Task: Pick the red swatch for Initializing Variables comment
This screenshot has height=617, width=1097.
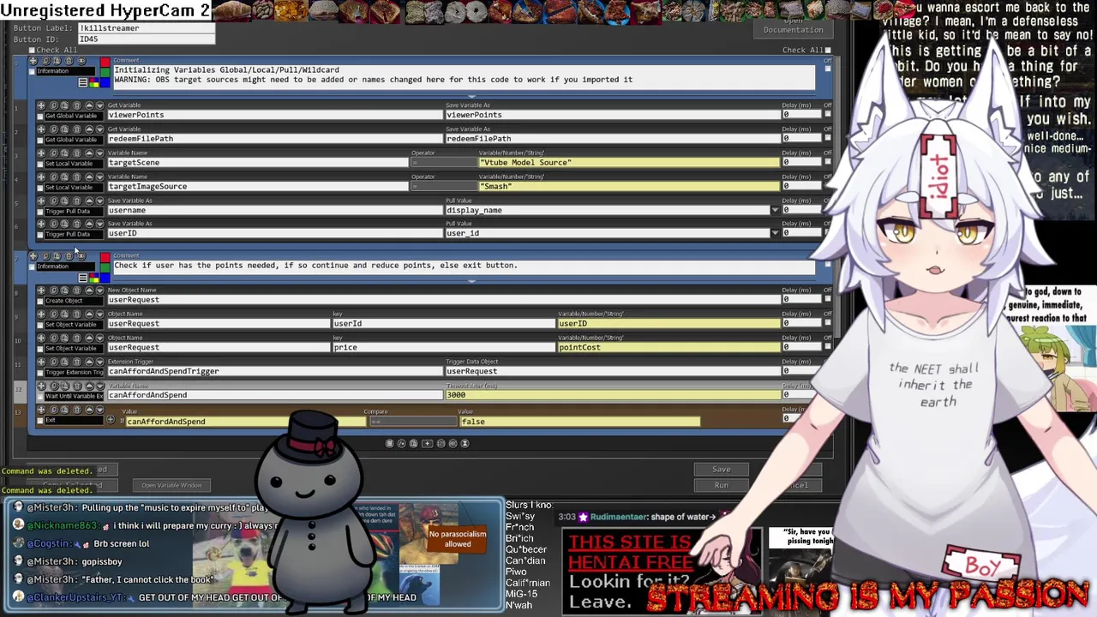Action: (x=105, y=62)
